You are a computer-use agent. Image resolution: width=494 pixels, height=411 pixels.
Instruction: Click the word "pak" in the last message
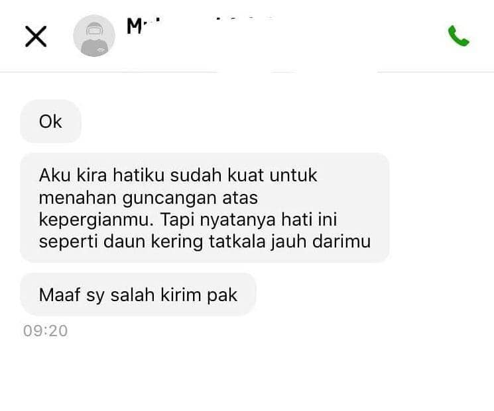pyautogui.click(x=221, y=295)
